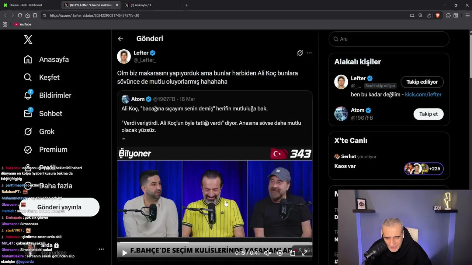Screen dimensions: 472x265
Task: Click the browser back arrow
Action: click(5, 15)
